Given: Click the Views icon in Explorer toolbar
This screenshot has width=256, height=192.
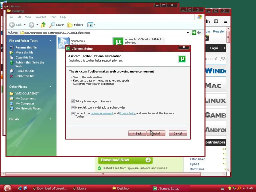Looking at the screenshot, I should pyautogui.click(x=90, y=25).
